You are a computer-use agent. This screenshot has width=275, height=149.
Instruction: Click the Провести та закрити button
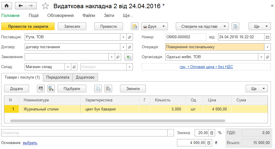click(x=28, y=26)
